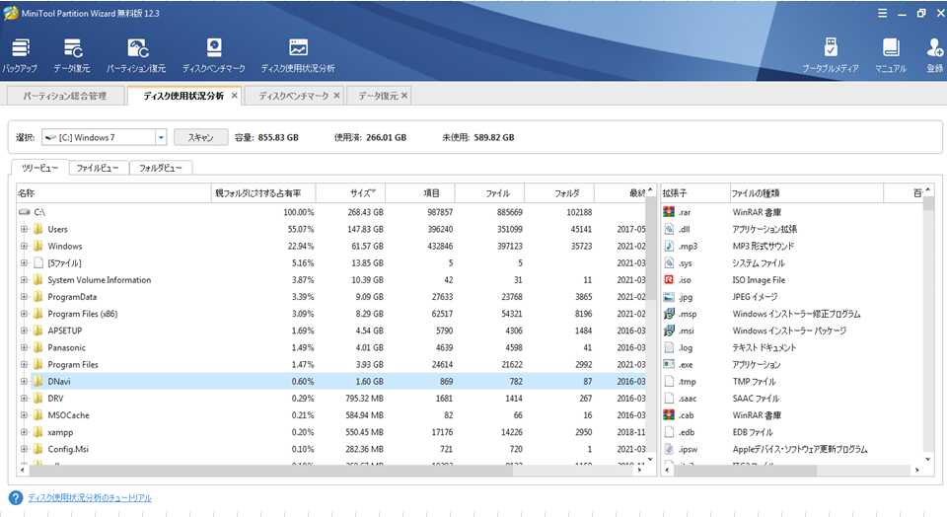Select the Panasonic folder row
This screenshot has width=947, height=517.
[331, 347]
